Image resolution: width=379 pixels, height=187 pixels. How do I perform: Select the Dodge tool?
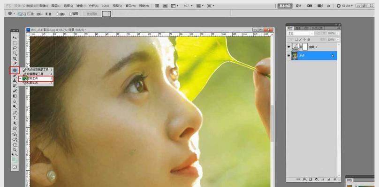[x=15, y=107]
